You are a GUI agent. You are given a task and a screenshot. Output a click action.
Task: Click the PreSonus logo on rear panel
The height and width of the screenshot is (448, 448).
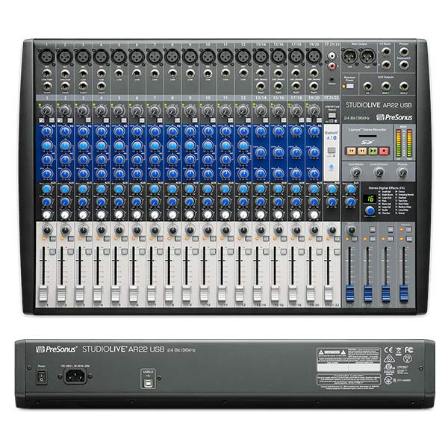[56, 349]
